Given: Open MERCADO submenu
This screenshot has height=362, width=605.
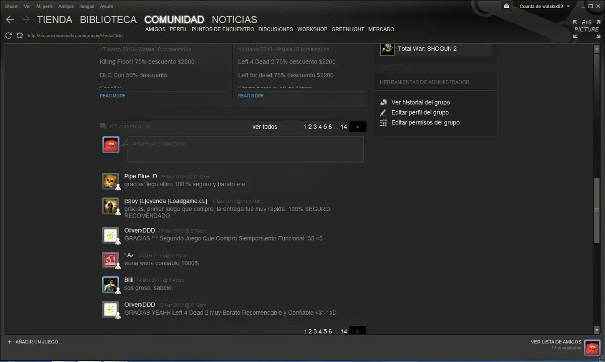Looking at the screenshot, I should 381,29.
